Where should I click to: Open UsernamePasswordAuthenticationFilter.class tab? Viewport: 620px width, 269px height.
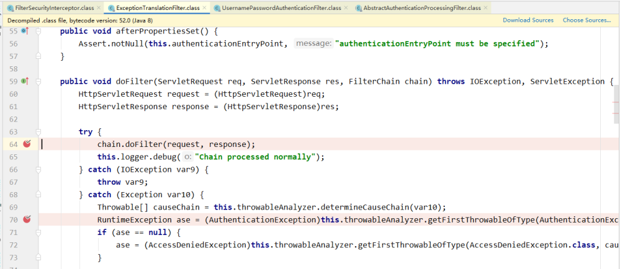281,7
